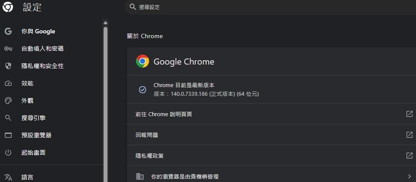Open the 你與 Google settings section
Image resolution: width=416 pixels, height=182 pixels.
coord(38,31)
